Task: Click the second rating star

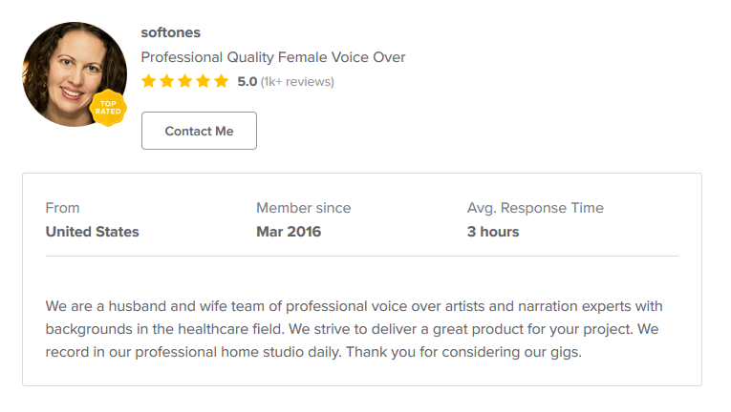Action: pyautogui.click(x=167, y=81)
